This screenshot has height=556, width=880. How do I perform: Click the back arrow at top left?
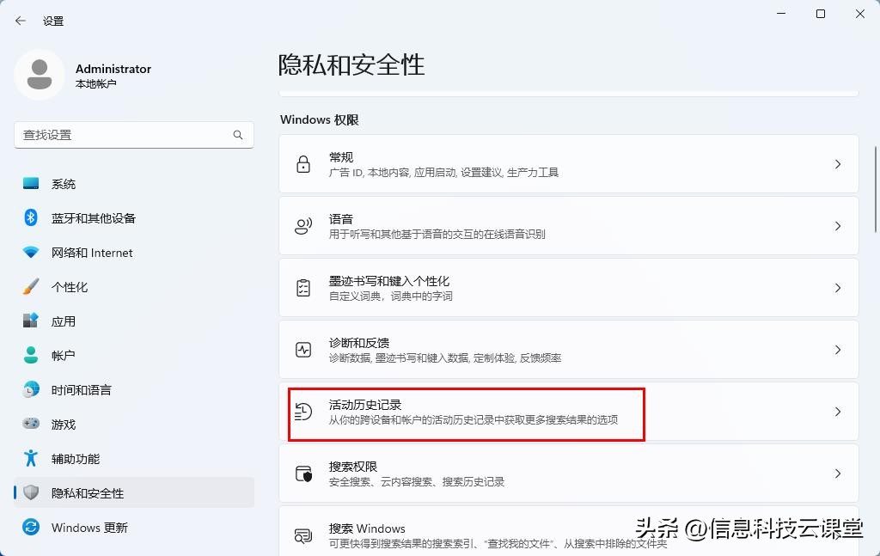point(20,21)
